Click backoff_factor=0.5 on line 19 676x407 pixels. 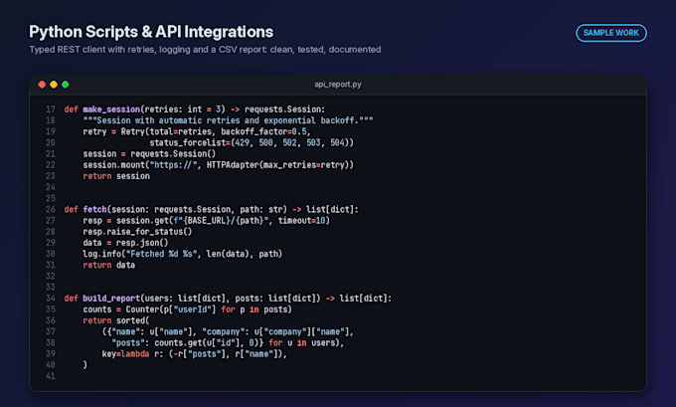click(x=263, y=131)
